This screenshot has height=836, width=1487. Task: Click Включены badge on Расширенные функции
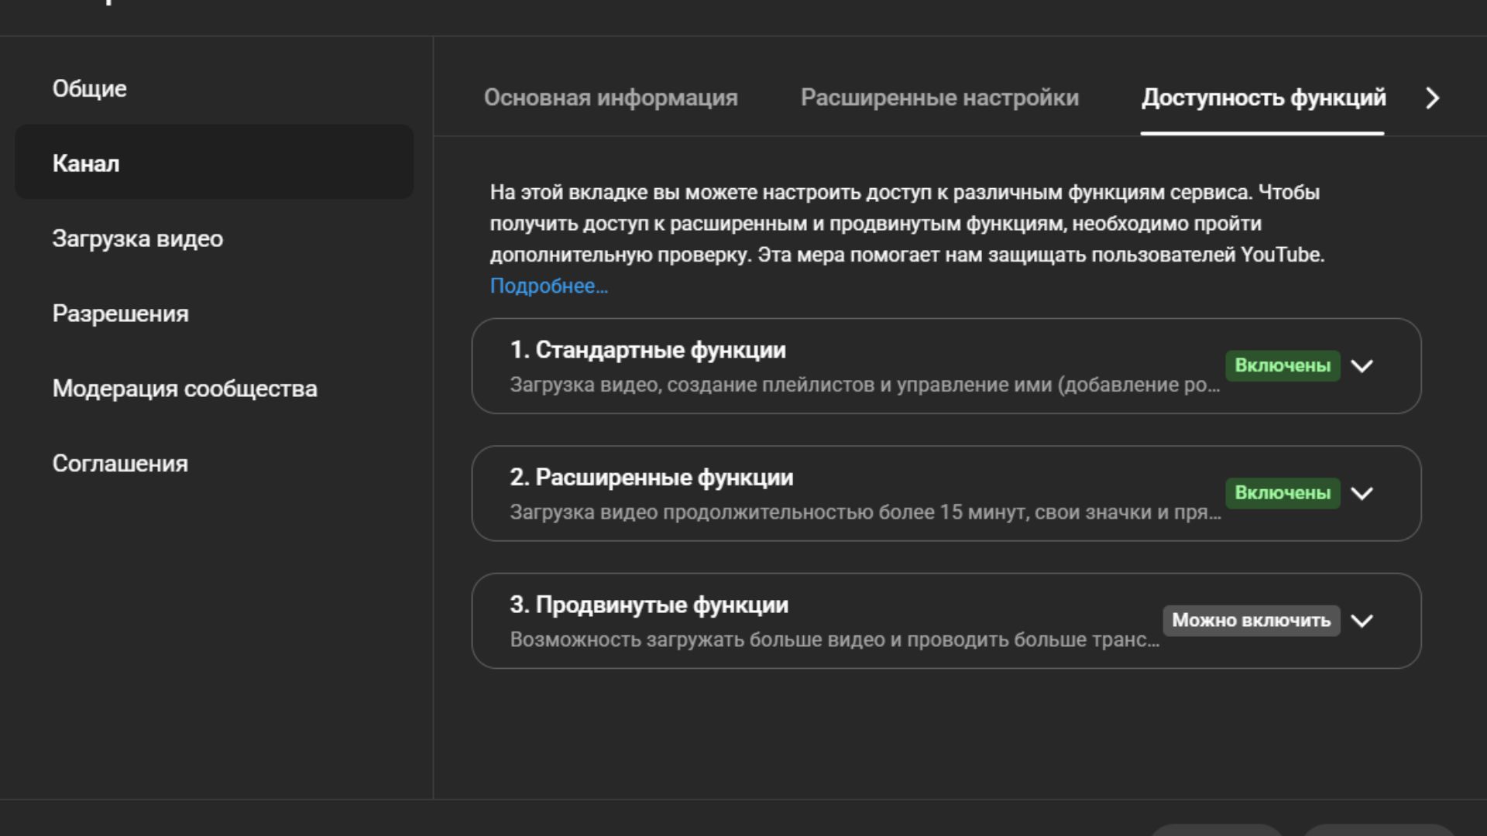[x=1282, y=494]
